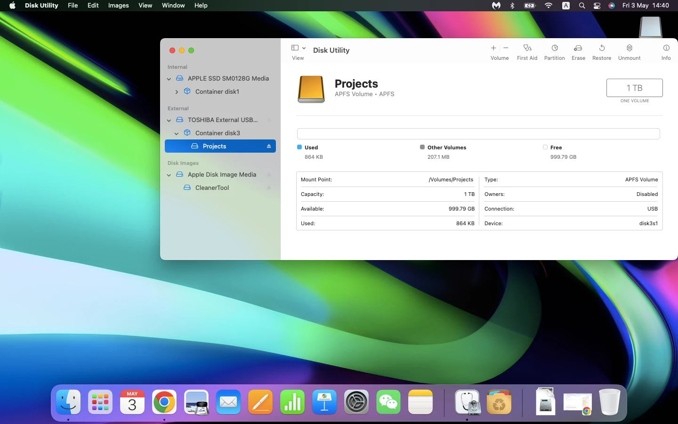Open Finder from the Dock
Viewport: 678px width, 424px height.
68,402
